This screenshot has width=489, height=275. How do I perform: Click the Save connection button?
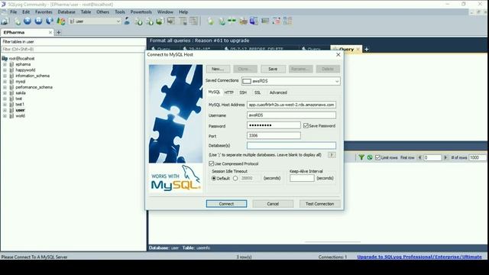coord(273,69)
